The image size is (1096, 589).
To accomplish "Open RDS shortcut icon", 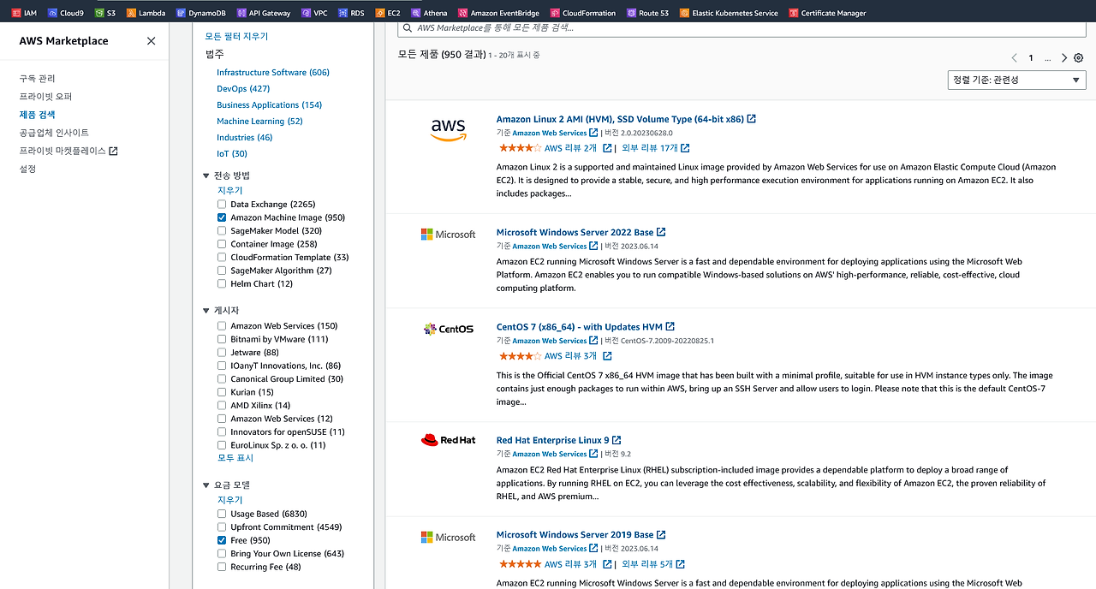I will tap(343, 13).
